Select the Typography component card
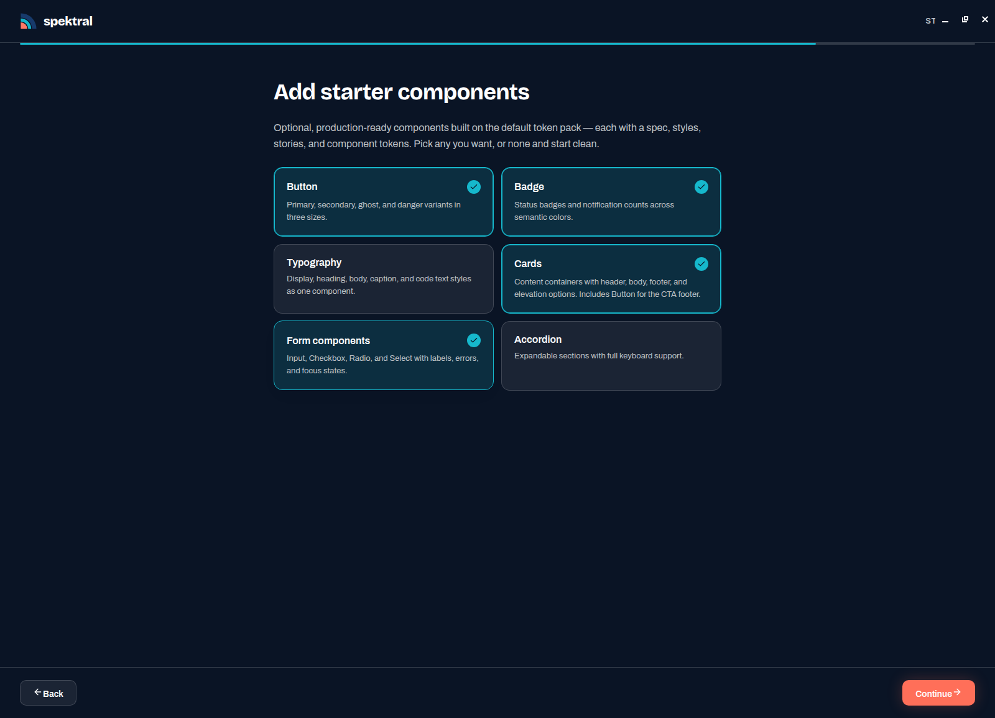This screenshot has height=718, width=995. pos(384,279)
